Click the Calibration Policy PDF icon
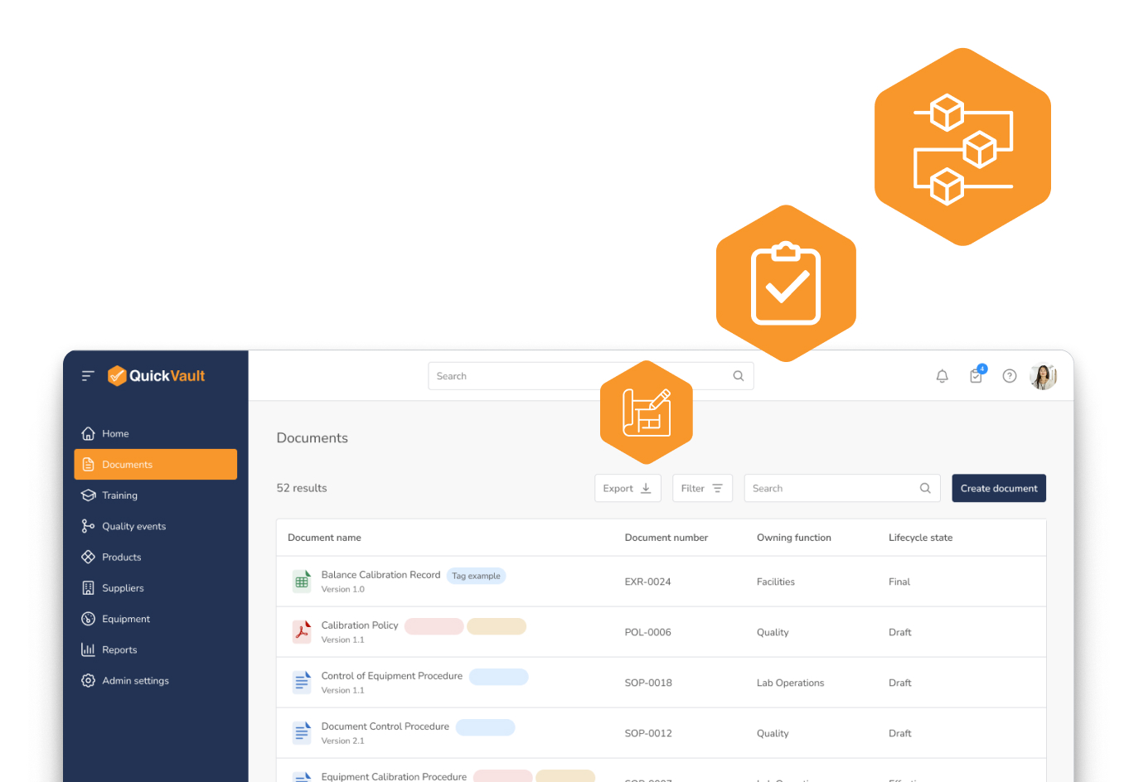 pyautogui.click(x=302, y=632)
